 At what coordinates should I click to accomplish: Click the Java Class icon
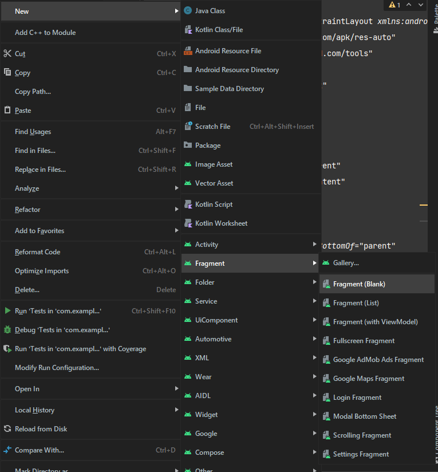click(x=188, y=11)
